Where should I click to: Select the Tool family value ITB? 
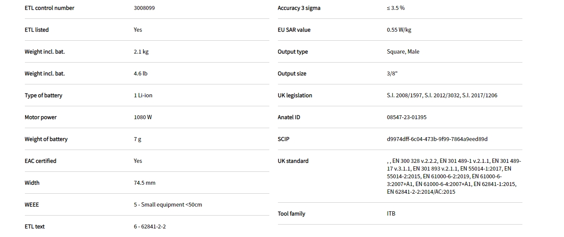coord(391,214)
